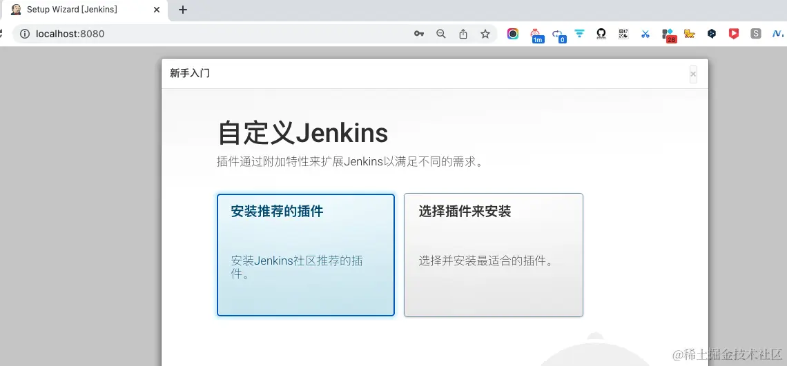Open the gray S extension

click(x=756, y=34)
